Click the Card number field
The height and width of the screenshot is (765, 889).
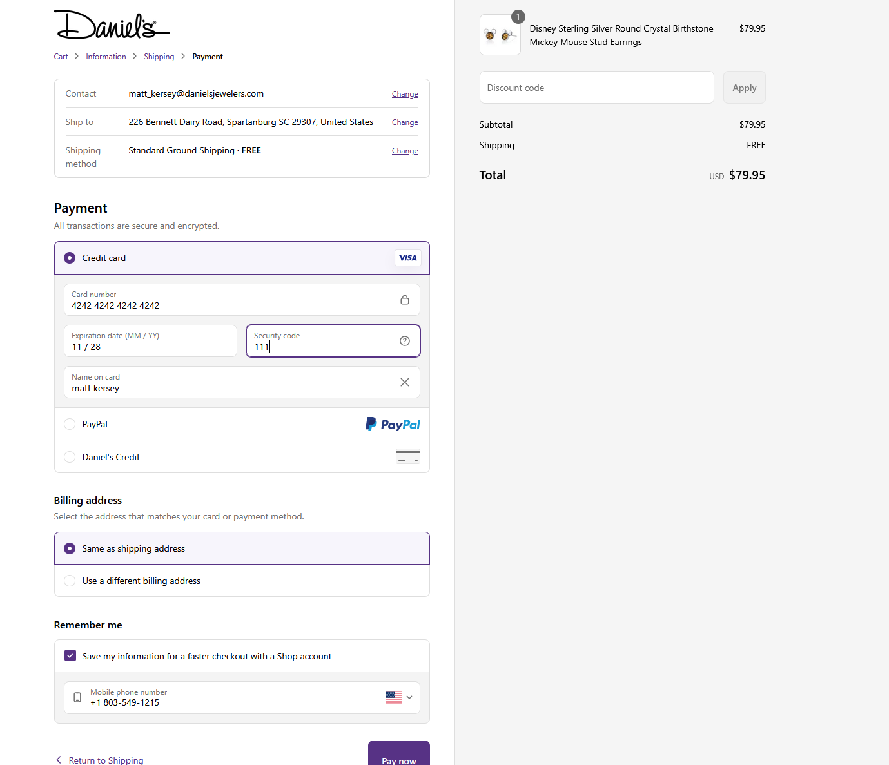point(242,300)
